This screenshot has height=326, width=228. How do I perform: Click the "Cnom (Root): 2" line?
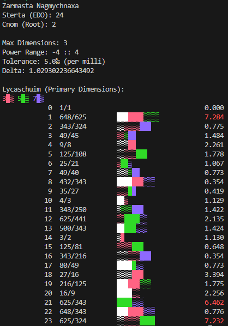[x=29, y=25]
